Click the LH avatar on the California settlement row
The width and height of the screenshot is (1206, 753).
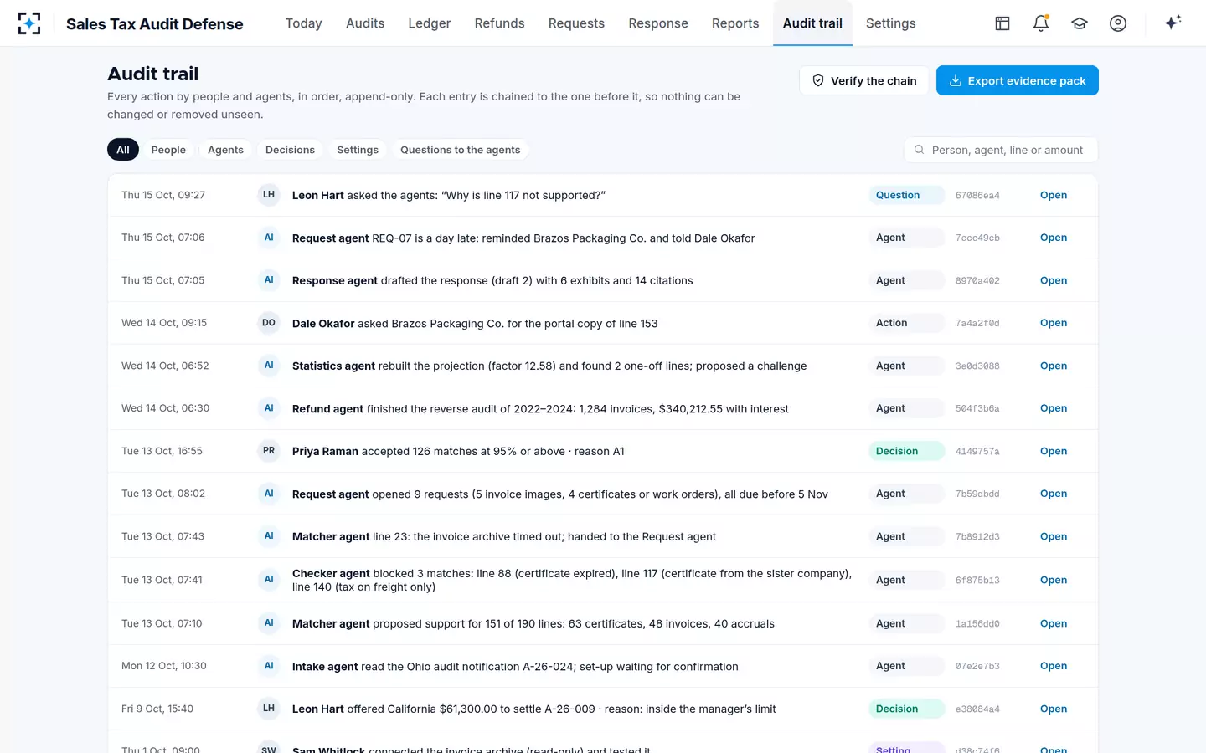click(x=269, y=709)
